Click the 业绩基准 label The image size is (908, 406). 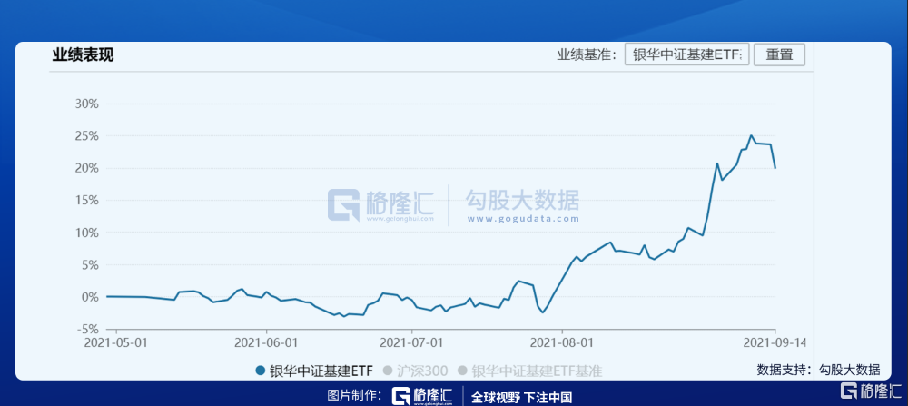pyautogui.click(x=587, y=55)
